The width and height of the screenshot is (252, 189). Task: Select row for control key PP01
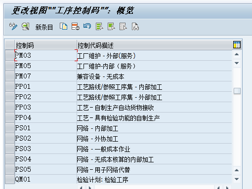point(10,86)
